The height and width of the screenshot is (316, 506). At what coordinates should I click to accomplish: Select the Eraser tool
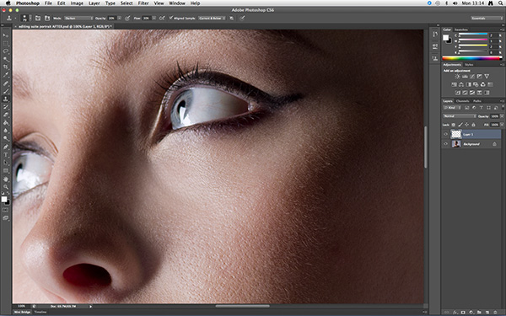pyautogui.click(x=6, y=115)
